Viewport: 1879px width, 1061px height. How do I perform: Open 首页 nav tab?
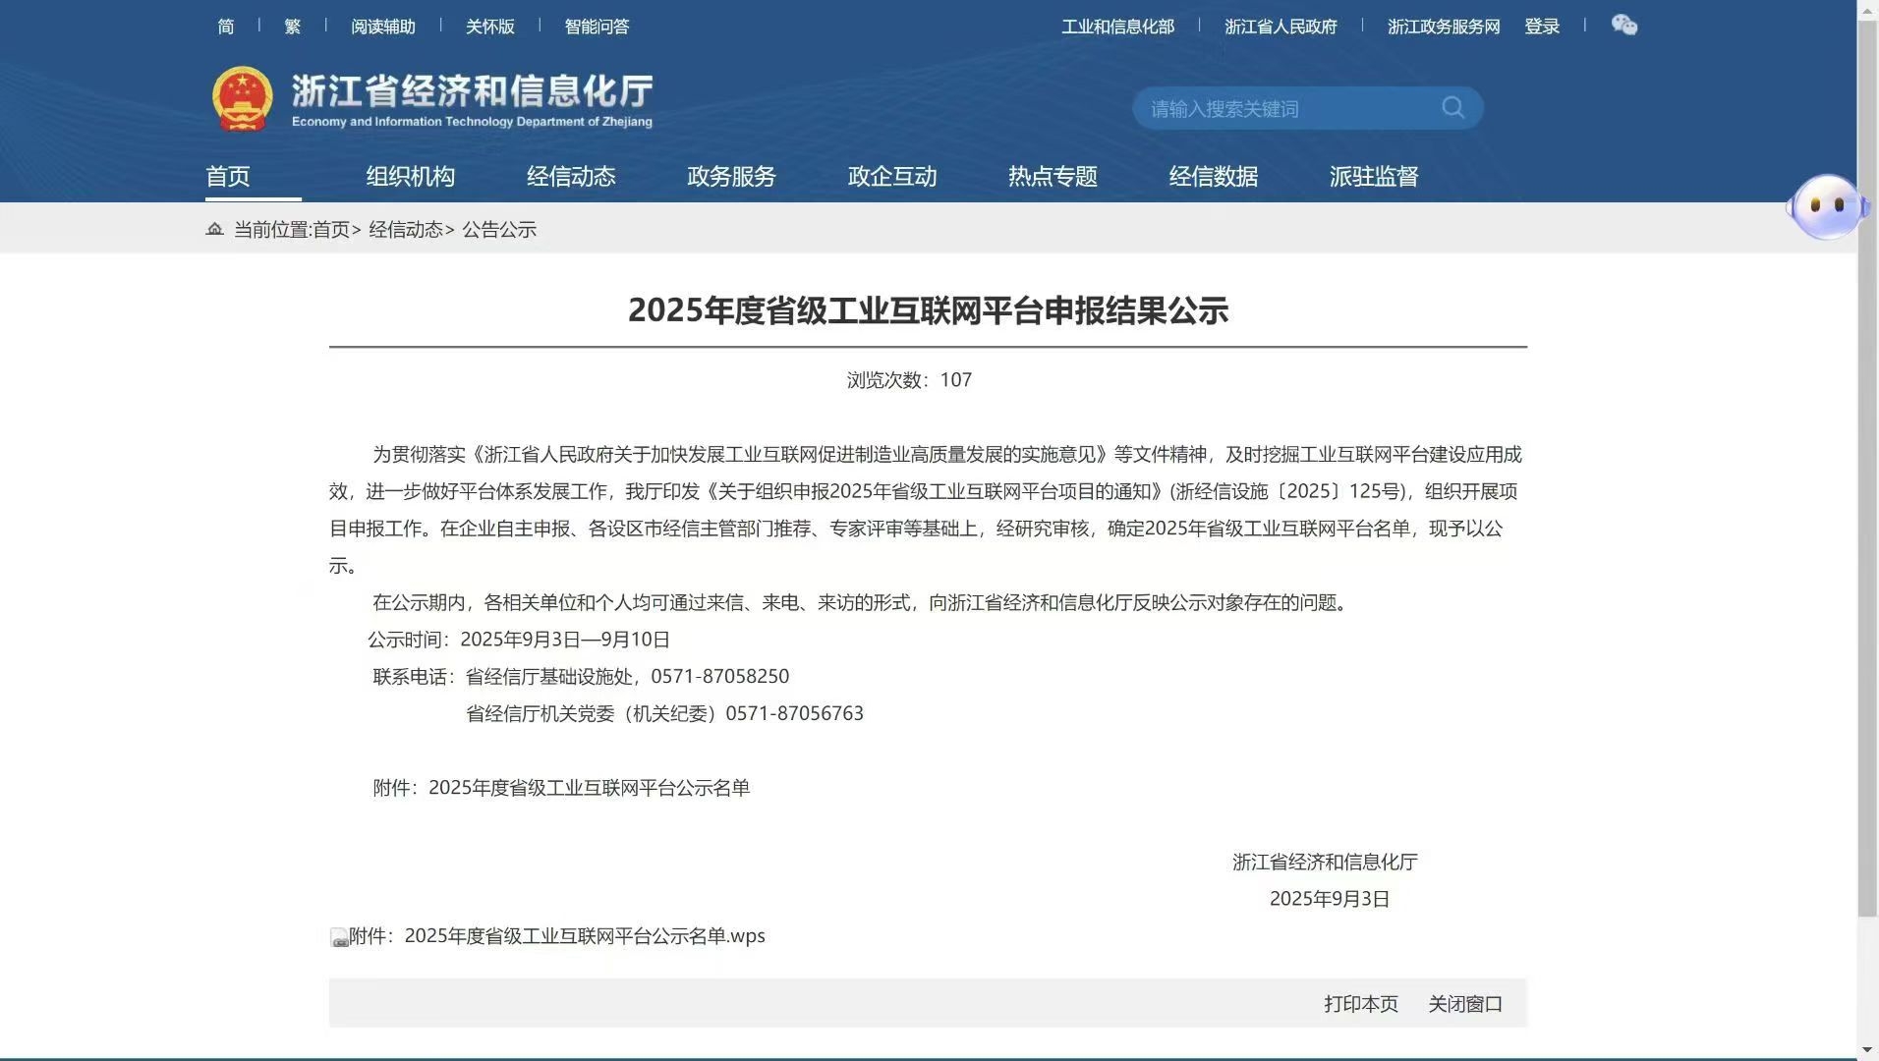(228, 176)
